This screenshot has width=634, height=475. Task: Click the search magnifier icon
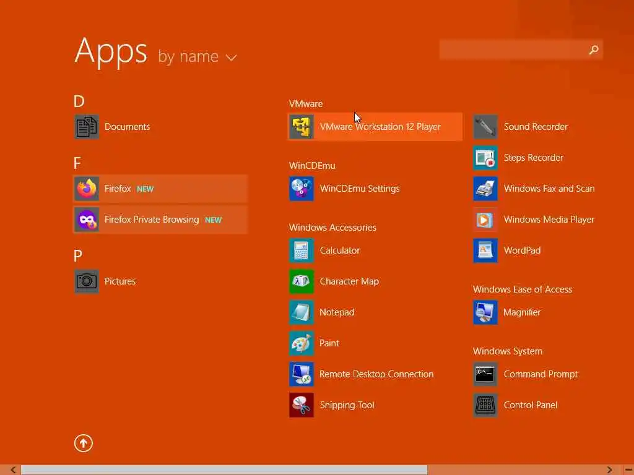point(594,49)
